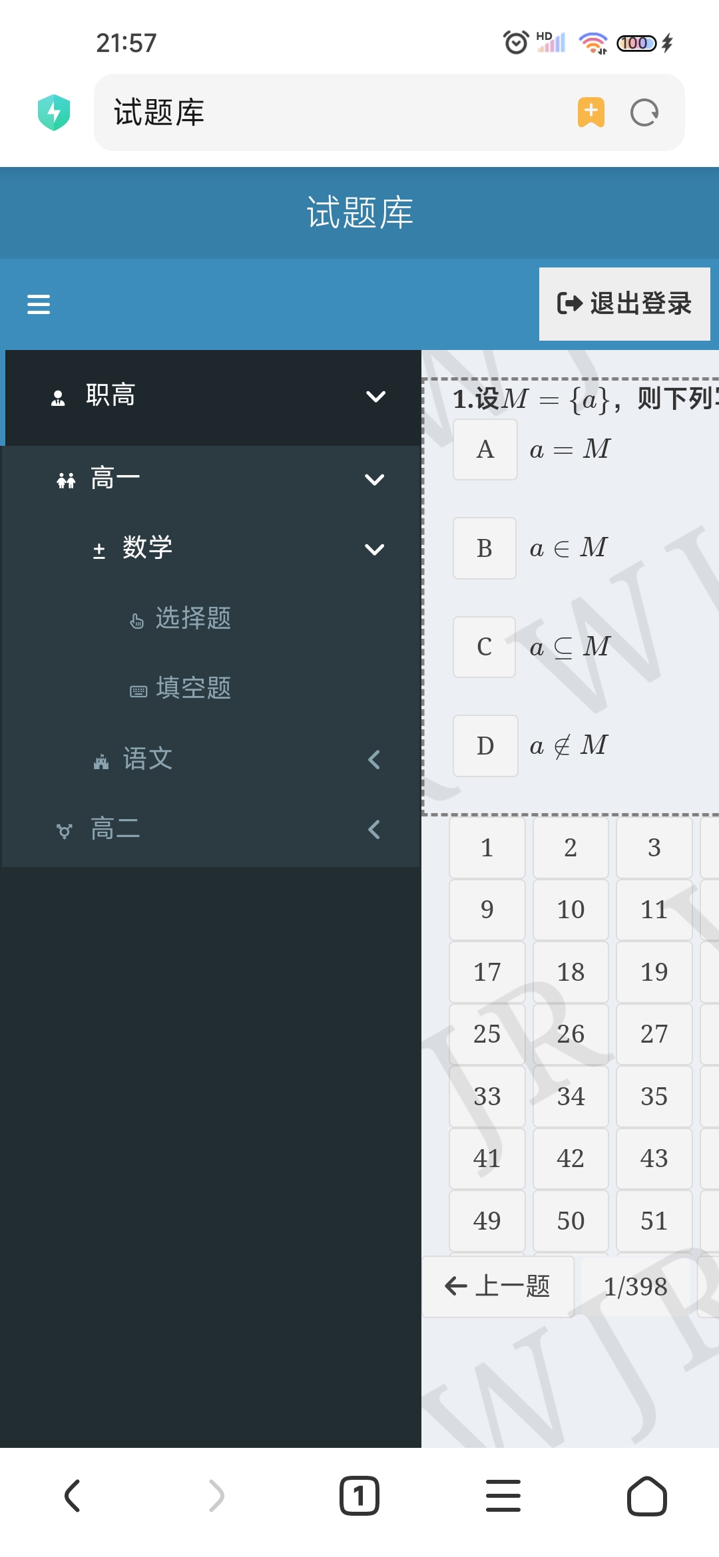Open the hamburger sidebar menu
Image resolution: width=719 pixels, height=1557 pixels.
point(39,304)
